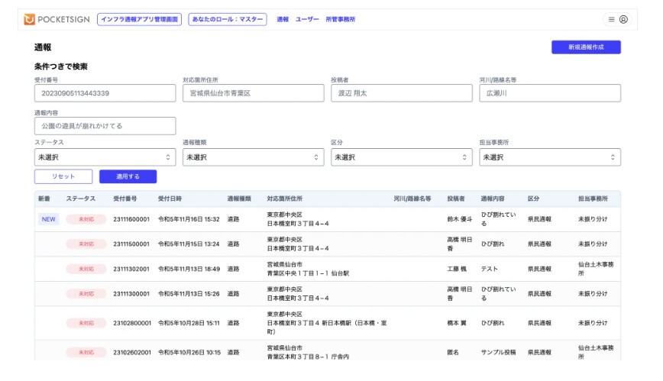The image size is (663, 381).
Task: Click 未対応 status badge for 23102800001
Action: (x=86, y=323)
